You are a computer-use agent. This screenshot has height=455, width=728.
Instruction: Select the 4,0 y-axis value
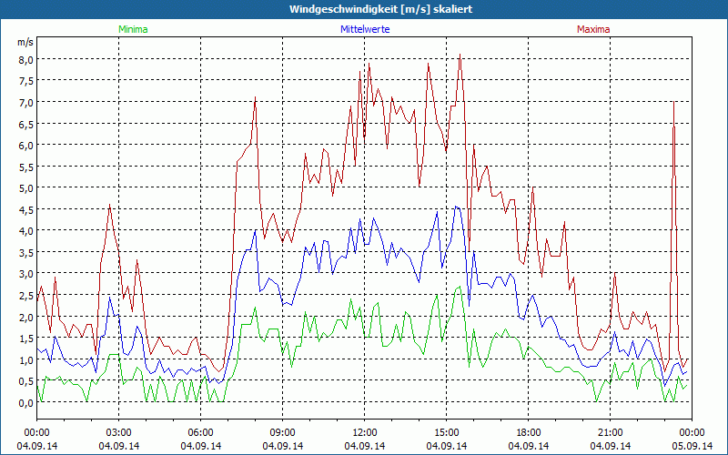pos(26,231)
